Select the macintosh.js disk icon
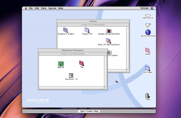The width and height of the screenshot is (181, 118). (148, 15)
